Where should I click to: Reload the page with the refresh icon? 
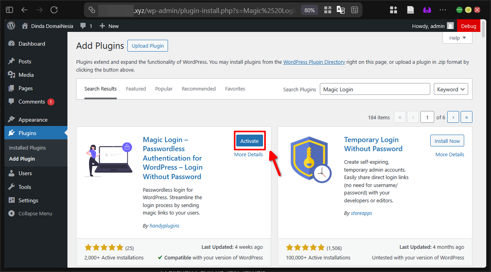[x=54, y=10]
